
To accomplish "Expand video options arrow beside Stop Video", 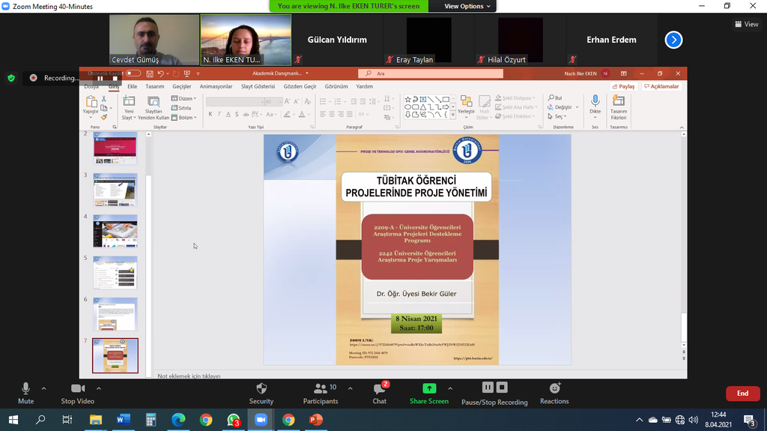I will [98, 388].
